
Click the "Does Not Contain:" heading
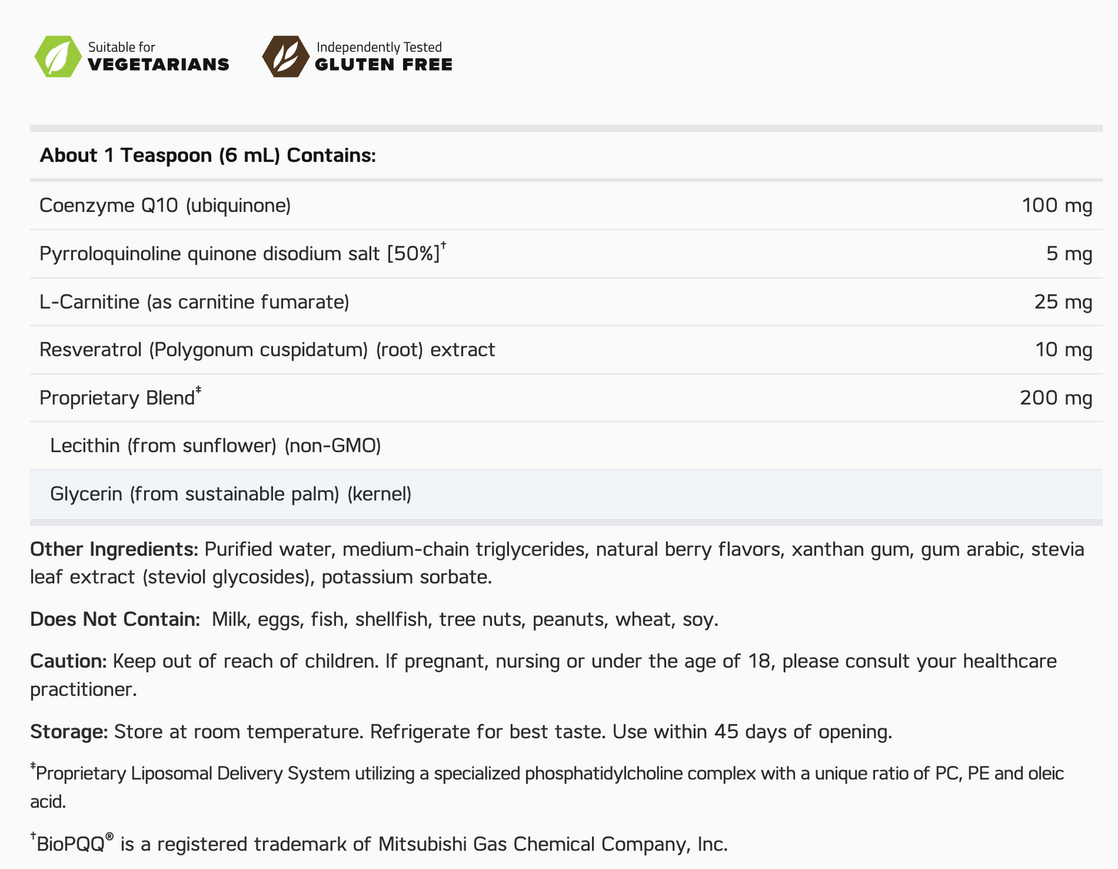point(115,619)
